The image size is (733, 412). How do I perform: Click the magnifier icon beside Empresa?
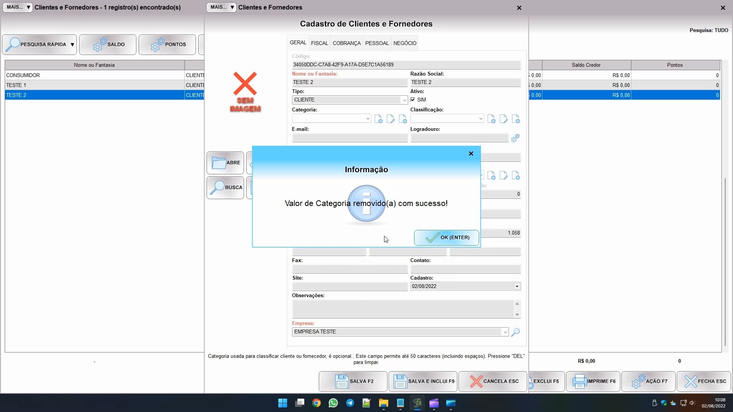515,332
